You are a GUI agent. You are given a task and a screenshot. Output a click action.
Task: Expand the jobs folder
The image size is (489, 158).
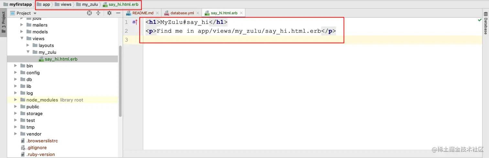click(22, 18)
